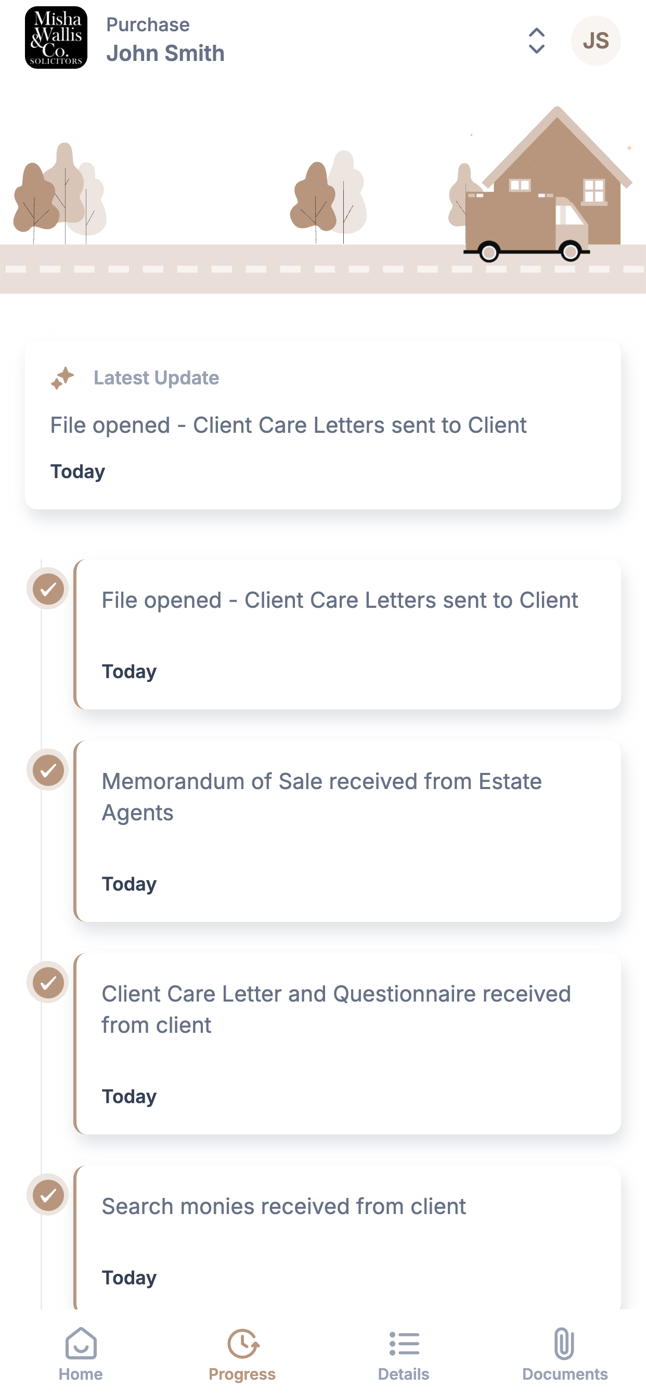Image resolution: width=646 pixels, height=1400 pixels.
Task: Tap checkmark marker beside Search monies milestone
Action: tap(48, 1195)
